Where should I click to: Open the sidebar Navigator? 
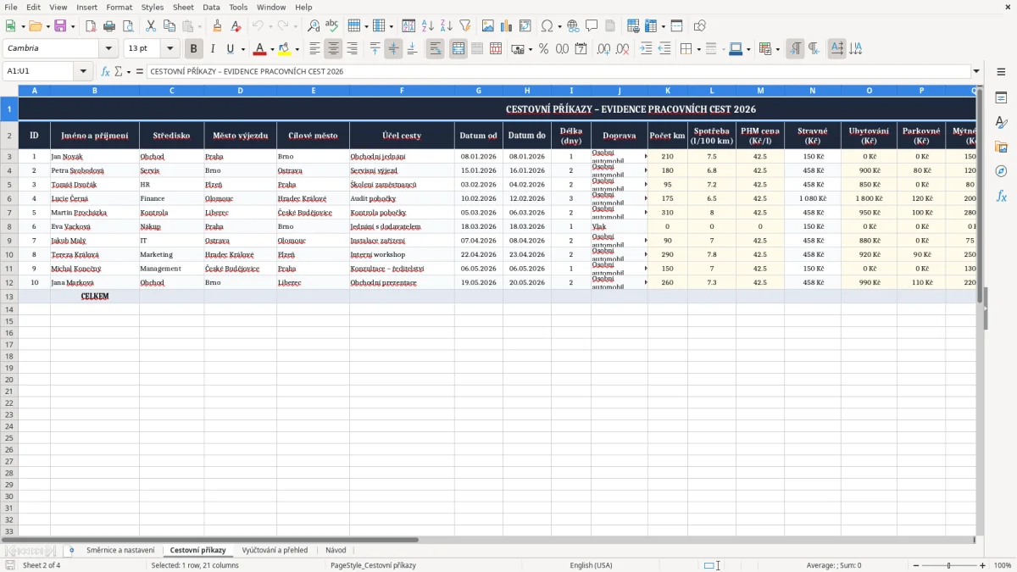[1001, 171]
